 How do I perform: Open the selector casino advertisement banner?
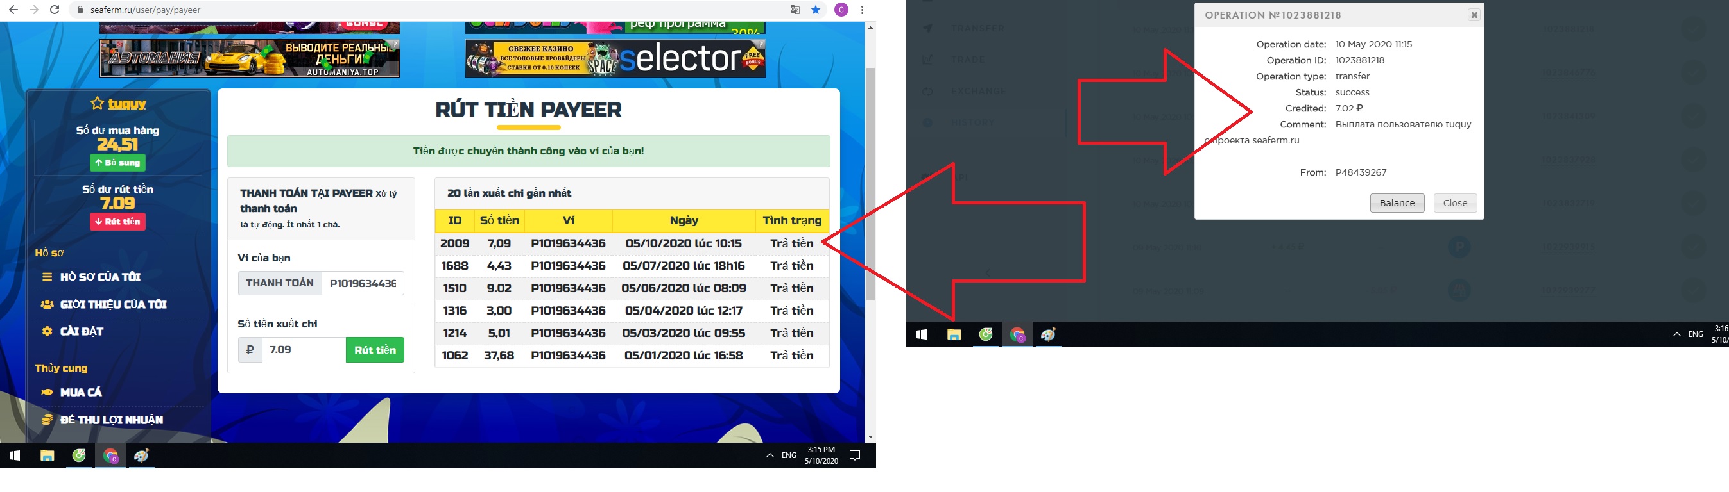[x=615, y=58]
